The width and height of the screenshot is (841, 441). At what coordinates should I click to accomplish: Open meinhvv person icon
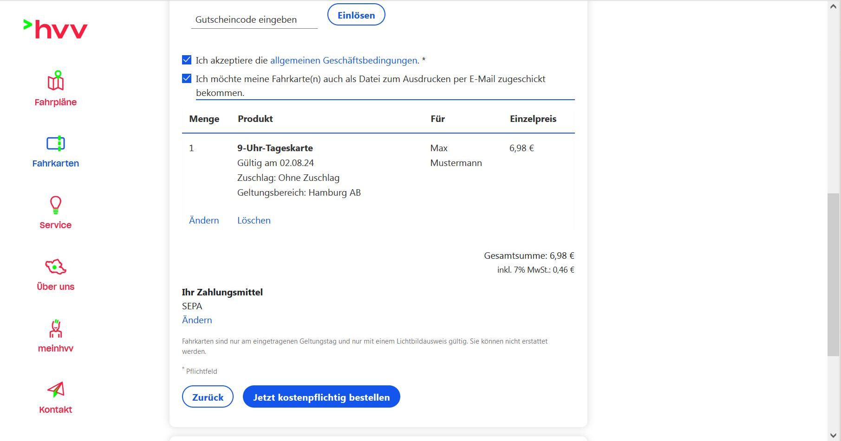point(56,328)
